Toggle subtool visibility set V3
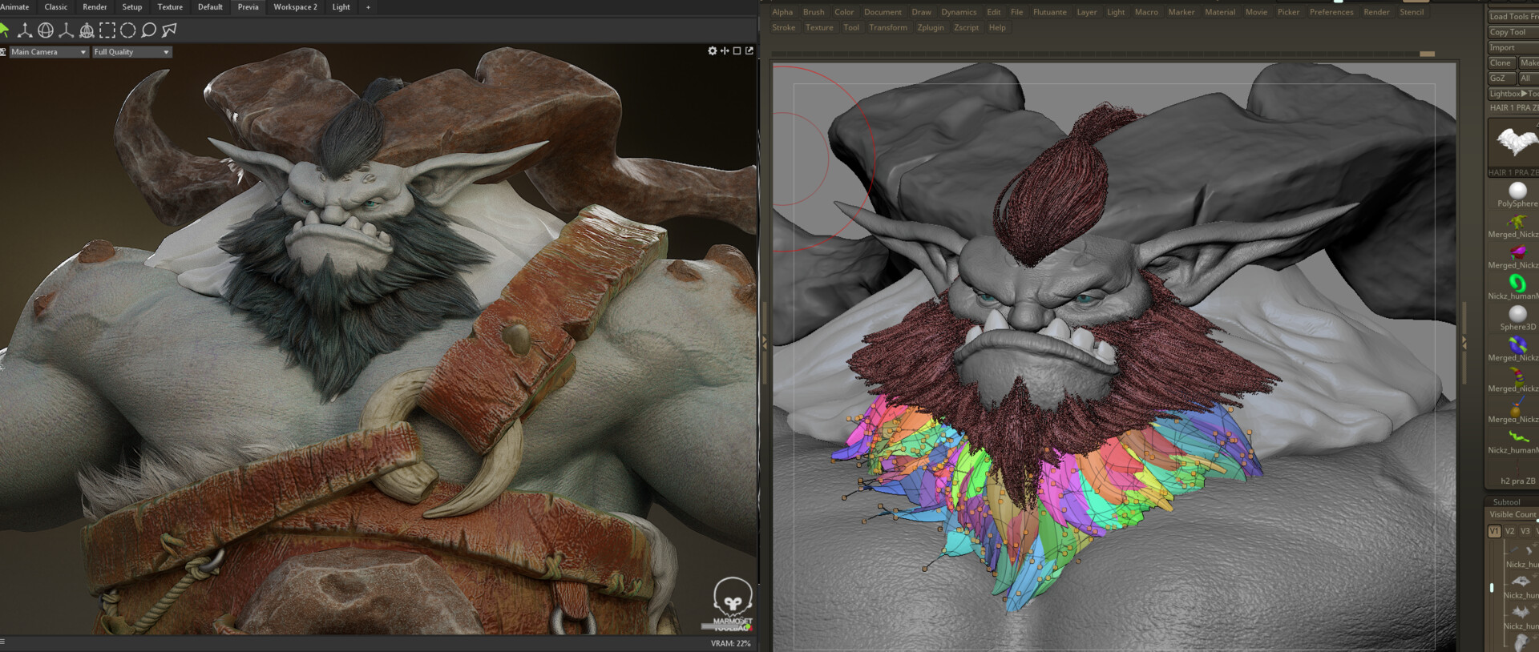Image resolution: width=1539 pixels, height=652 pixels. point(1525,531)
